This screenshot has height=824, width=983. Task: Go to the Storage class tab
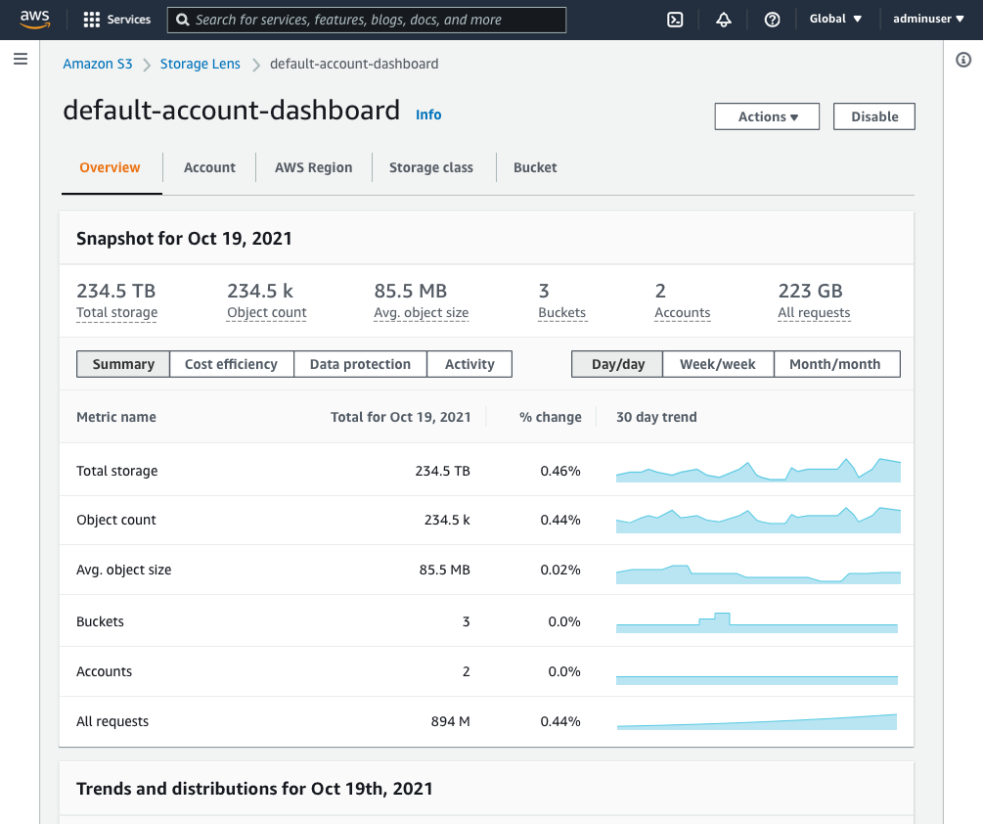coord(430,167)
